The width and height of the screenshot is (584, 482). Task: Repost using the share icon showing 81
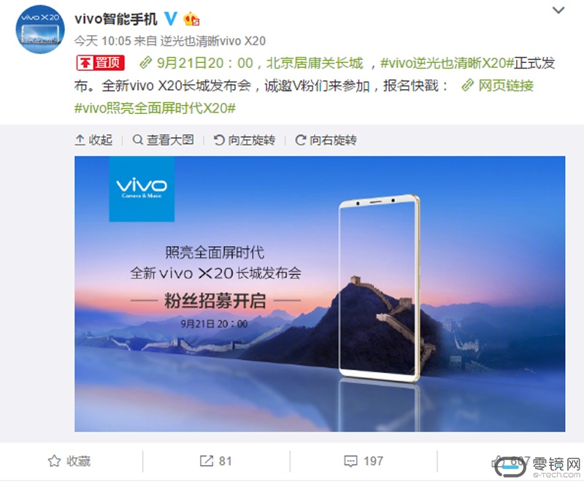pos(215,461)
